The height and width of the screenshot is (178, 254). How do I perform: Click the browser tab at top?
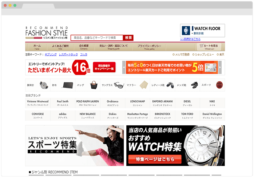39,6
